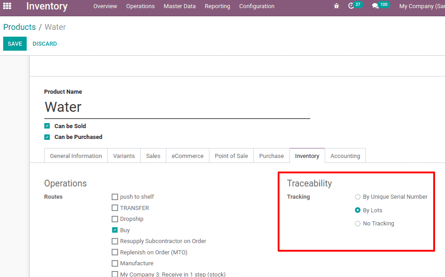Discard the product changes
The image size is (445, 277).
pos(45,44)
